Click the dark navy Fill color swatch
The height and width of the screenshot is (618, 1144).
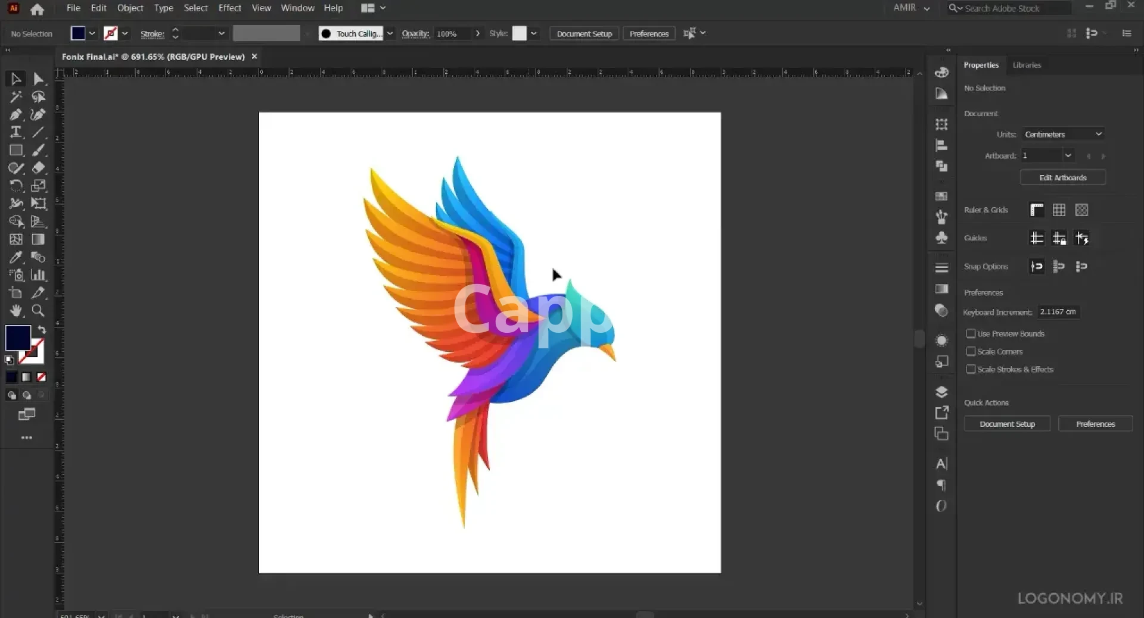tap(18, 338)
